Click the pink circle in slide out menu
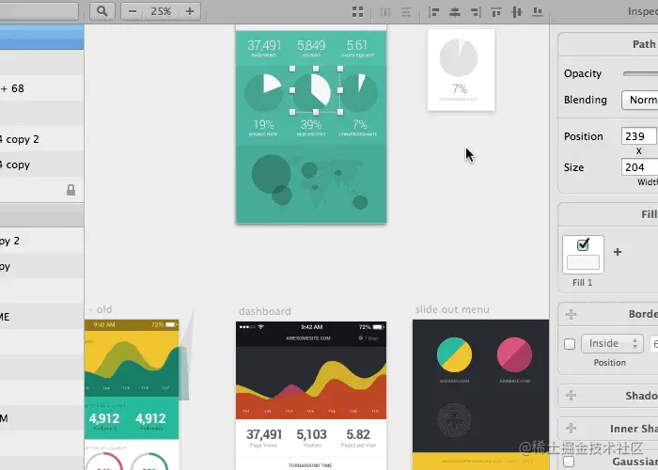 click(514, 355)
